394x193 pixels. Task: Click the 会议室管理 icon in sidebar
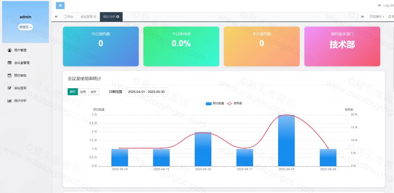pos(10,63)
